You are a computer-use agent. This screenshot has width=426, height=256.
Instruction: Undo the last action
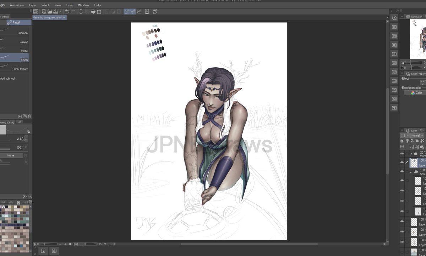coord(67,11)
